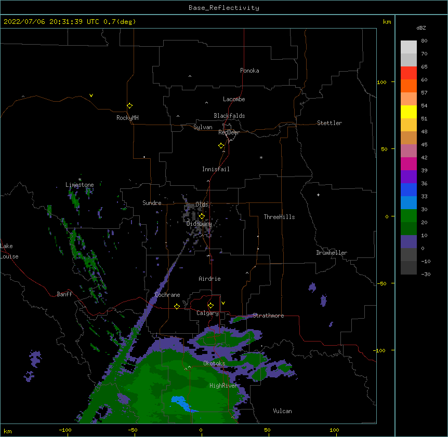Click the km unit label at bottom left
448x437 pixels.
tap(8, 431)
